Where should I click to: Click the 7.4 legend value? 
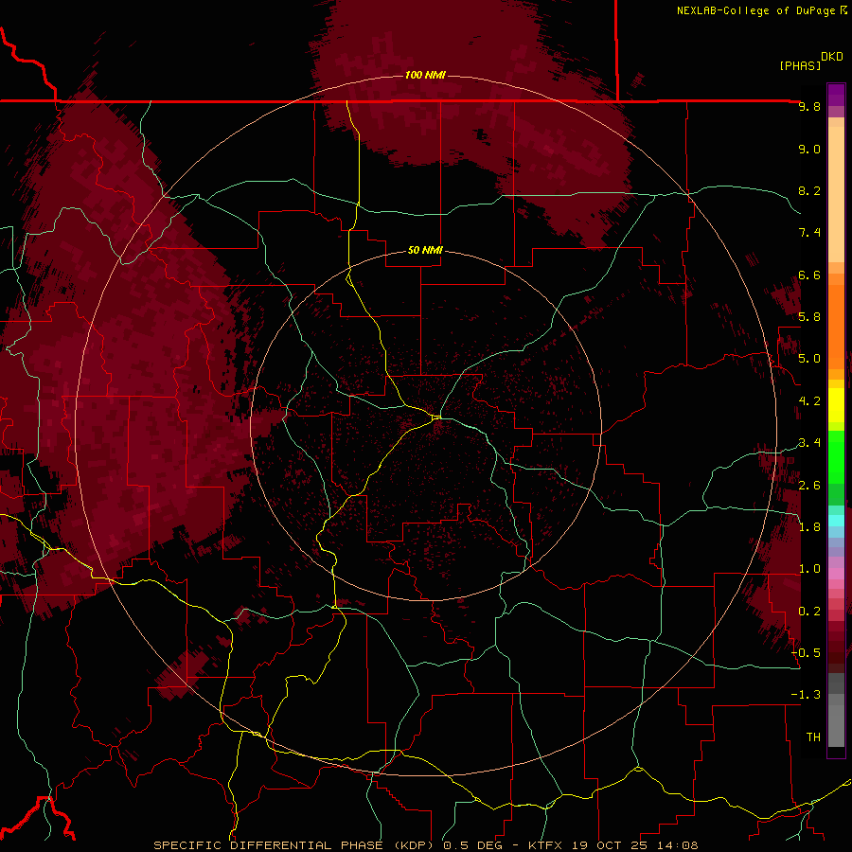pos(809,233)
